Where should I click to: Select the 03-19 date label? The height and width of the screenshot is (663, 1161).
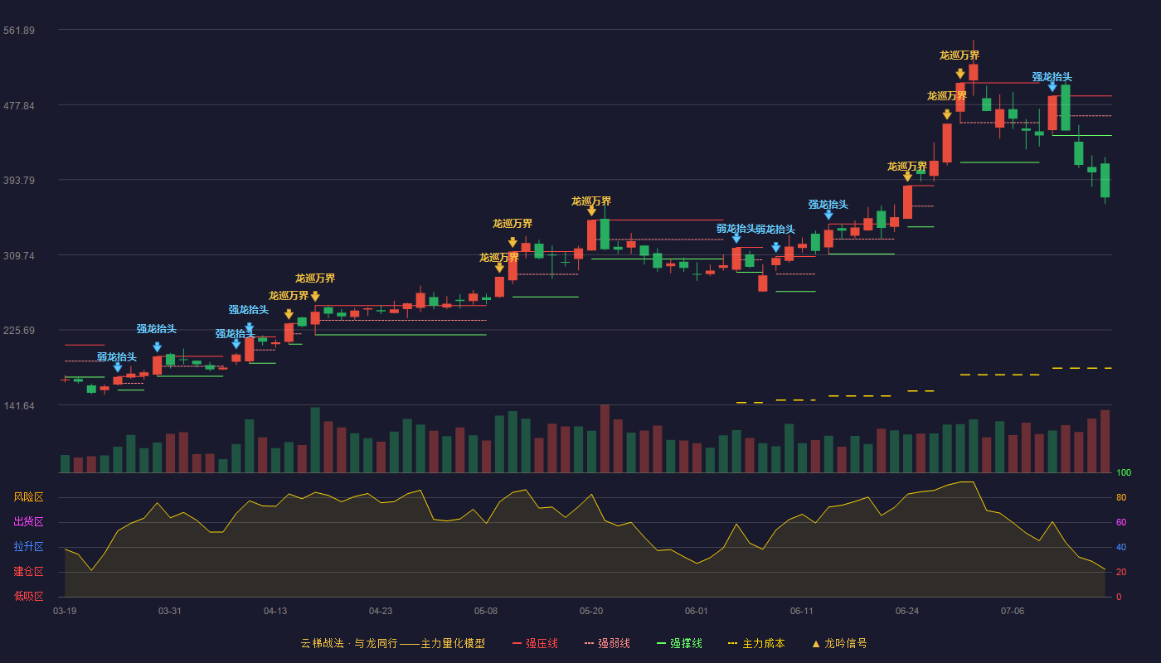65,611
